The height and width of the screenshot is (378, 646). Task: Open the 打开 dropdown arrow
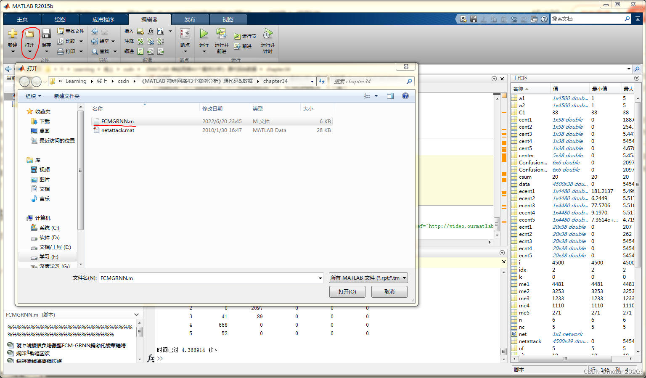point(29,52)
